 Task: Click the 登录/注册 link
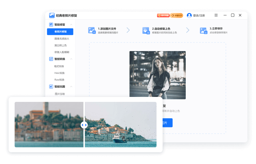pyautogui.click(x=199, y=16)
